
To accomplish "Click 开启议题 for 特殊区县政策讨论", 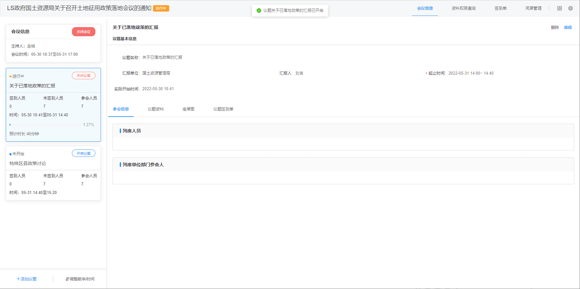I will coord(84,153).
